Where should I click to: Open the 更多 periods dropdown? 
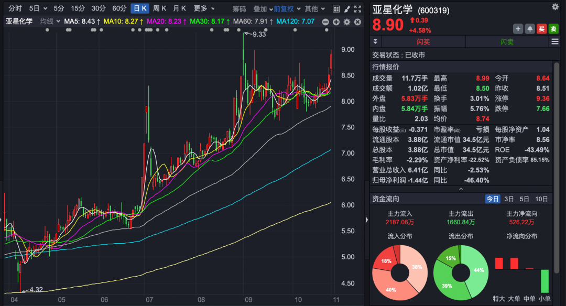[203, 8]
